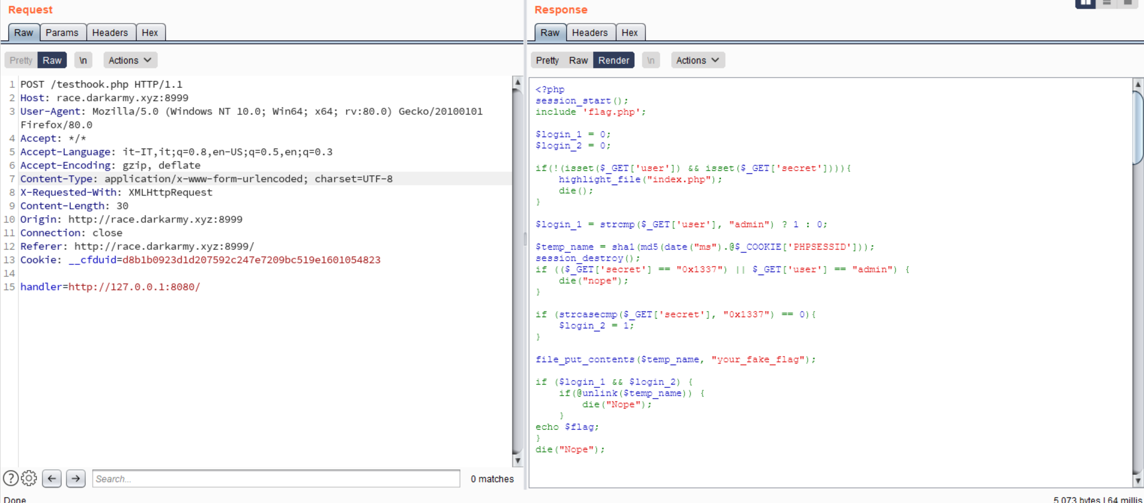Click the strcasecmp secret 0x1337 line
Viewport: 1144px width, 503px height.
[675, 314]
